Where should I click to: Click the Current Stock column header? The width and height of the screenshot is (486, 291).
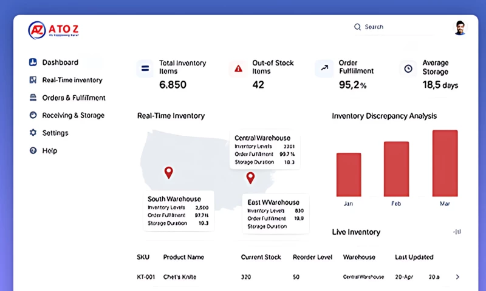[261, 257]
